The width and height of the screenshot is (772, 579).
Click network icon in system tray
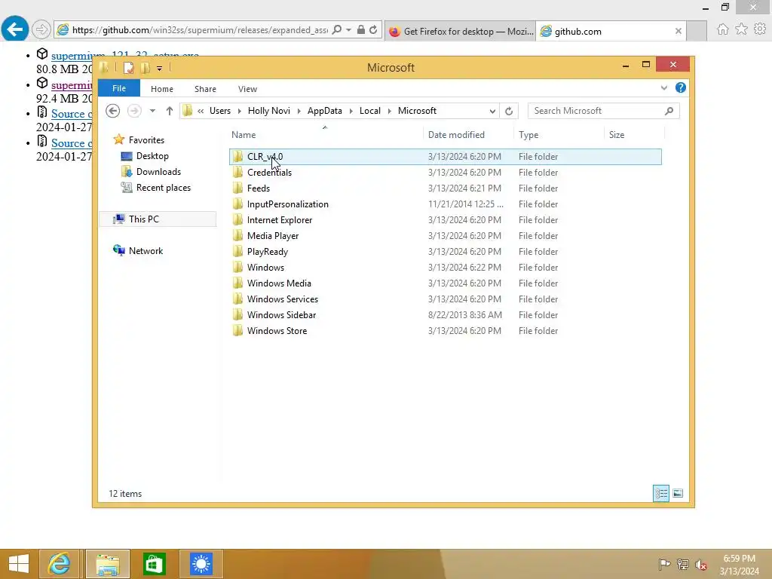pos(682,564)
